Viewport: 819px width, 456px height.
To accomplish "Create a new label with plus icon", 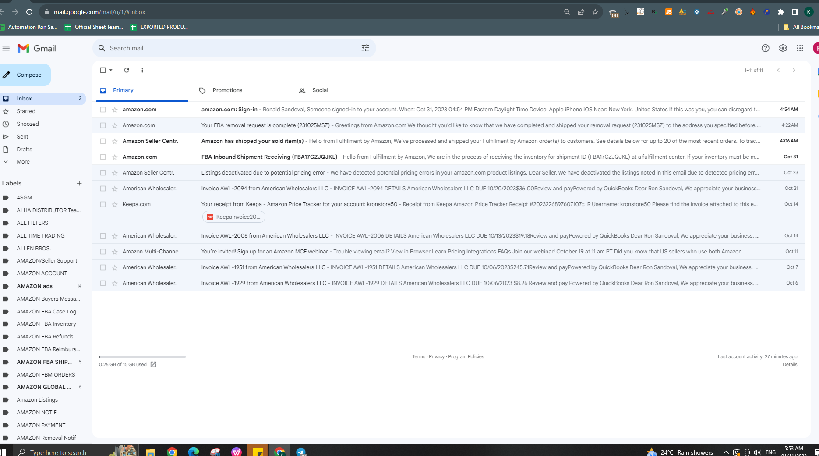I will coord(79,183).
